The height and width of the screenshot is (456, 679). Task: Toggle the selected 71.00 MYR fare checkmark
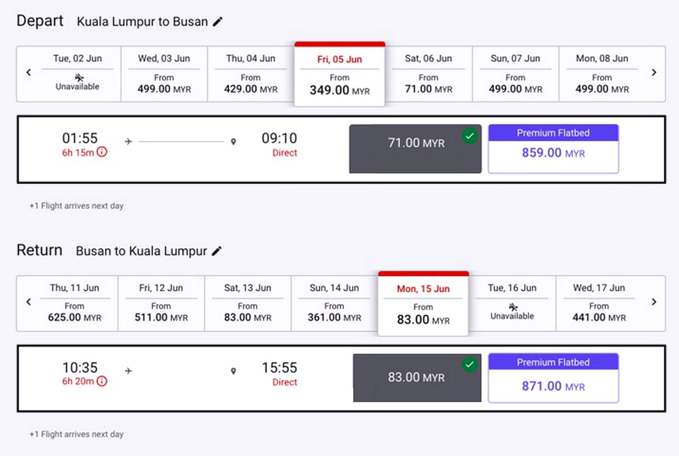point(469,136)
